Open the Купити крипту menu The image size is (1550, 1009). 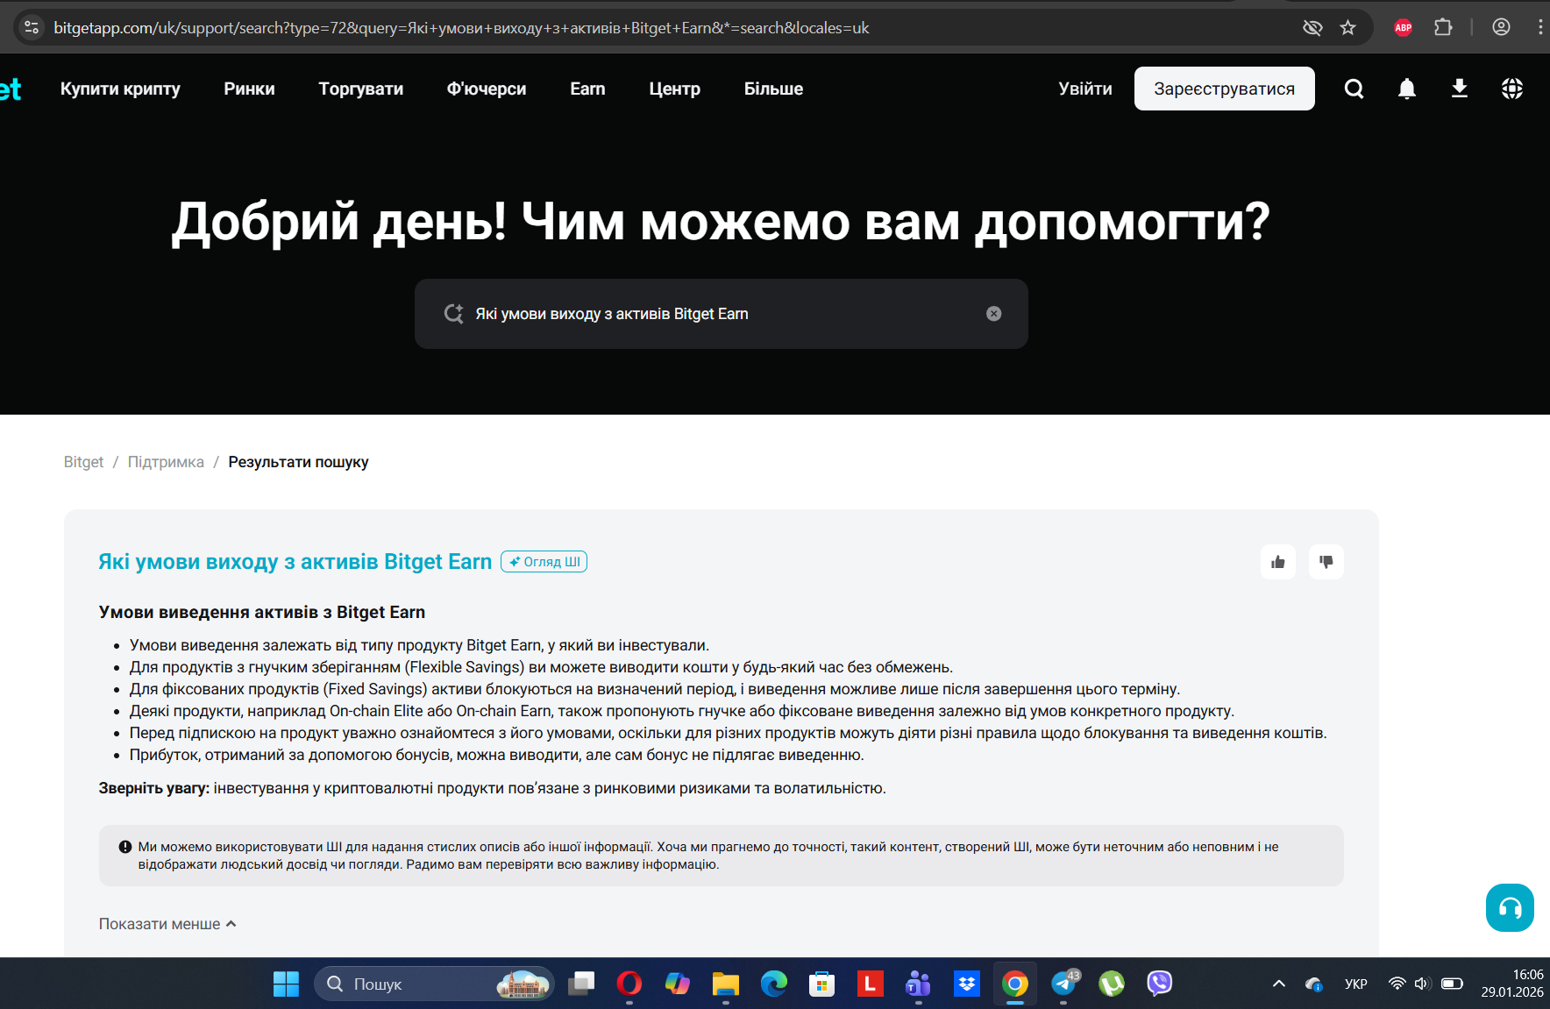tap(120, 89)
